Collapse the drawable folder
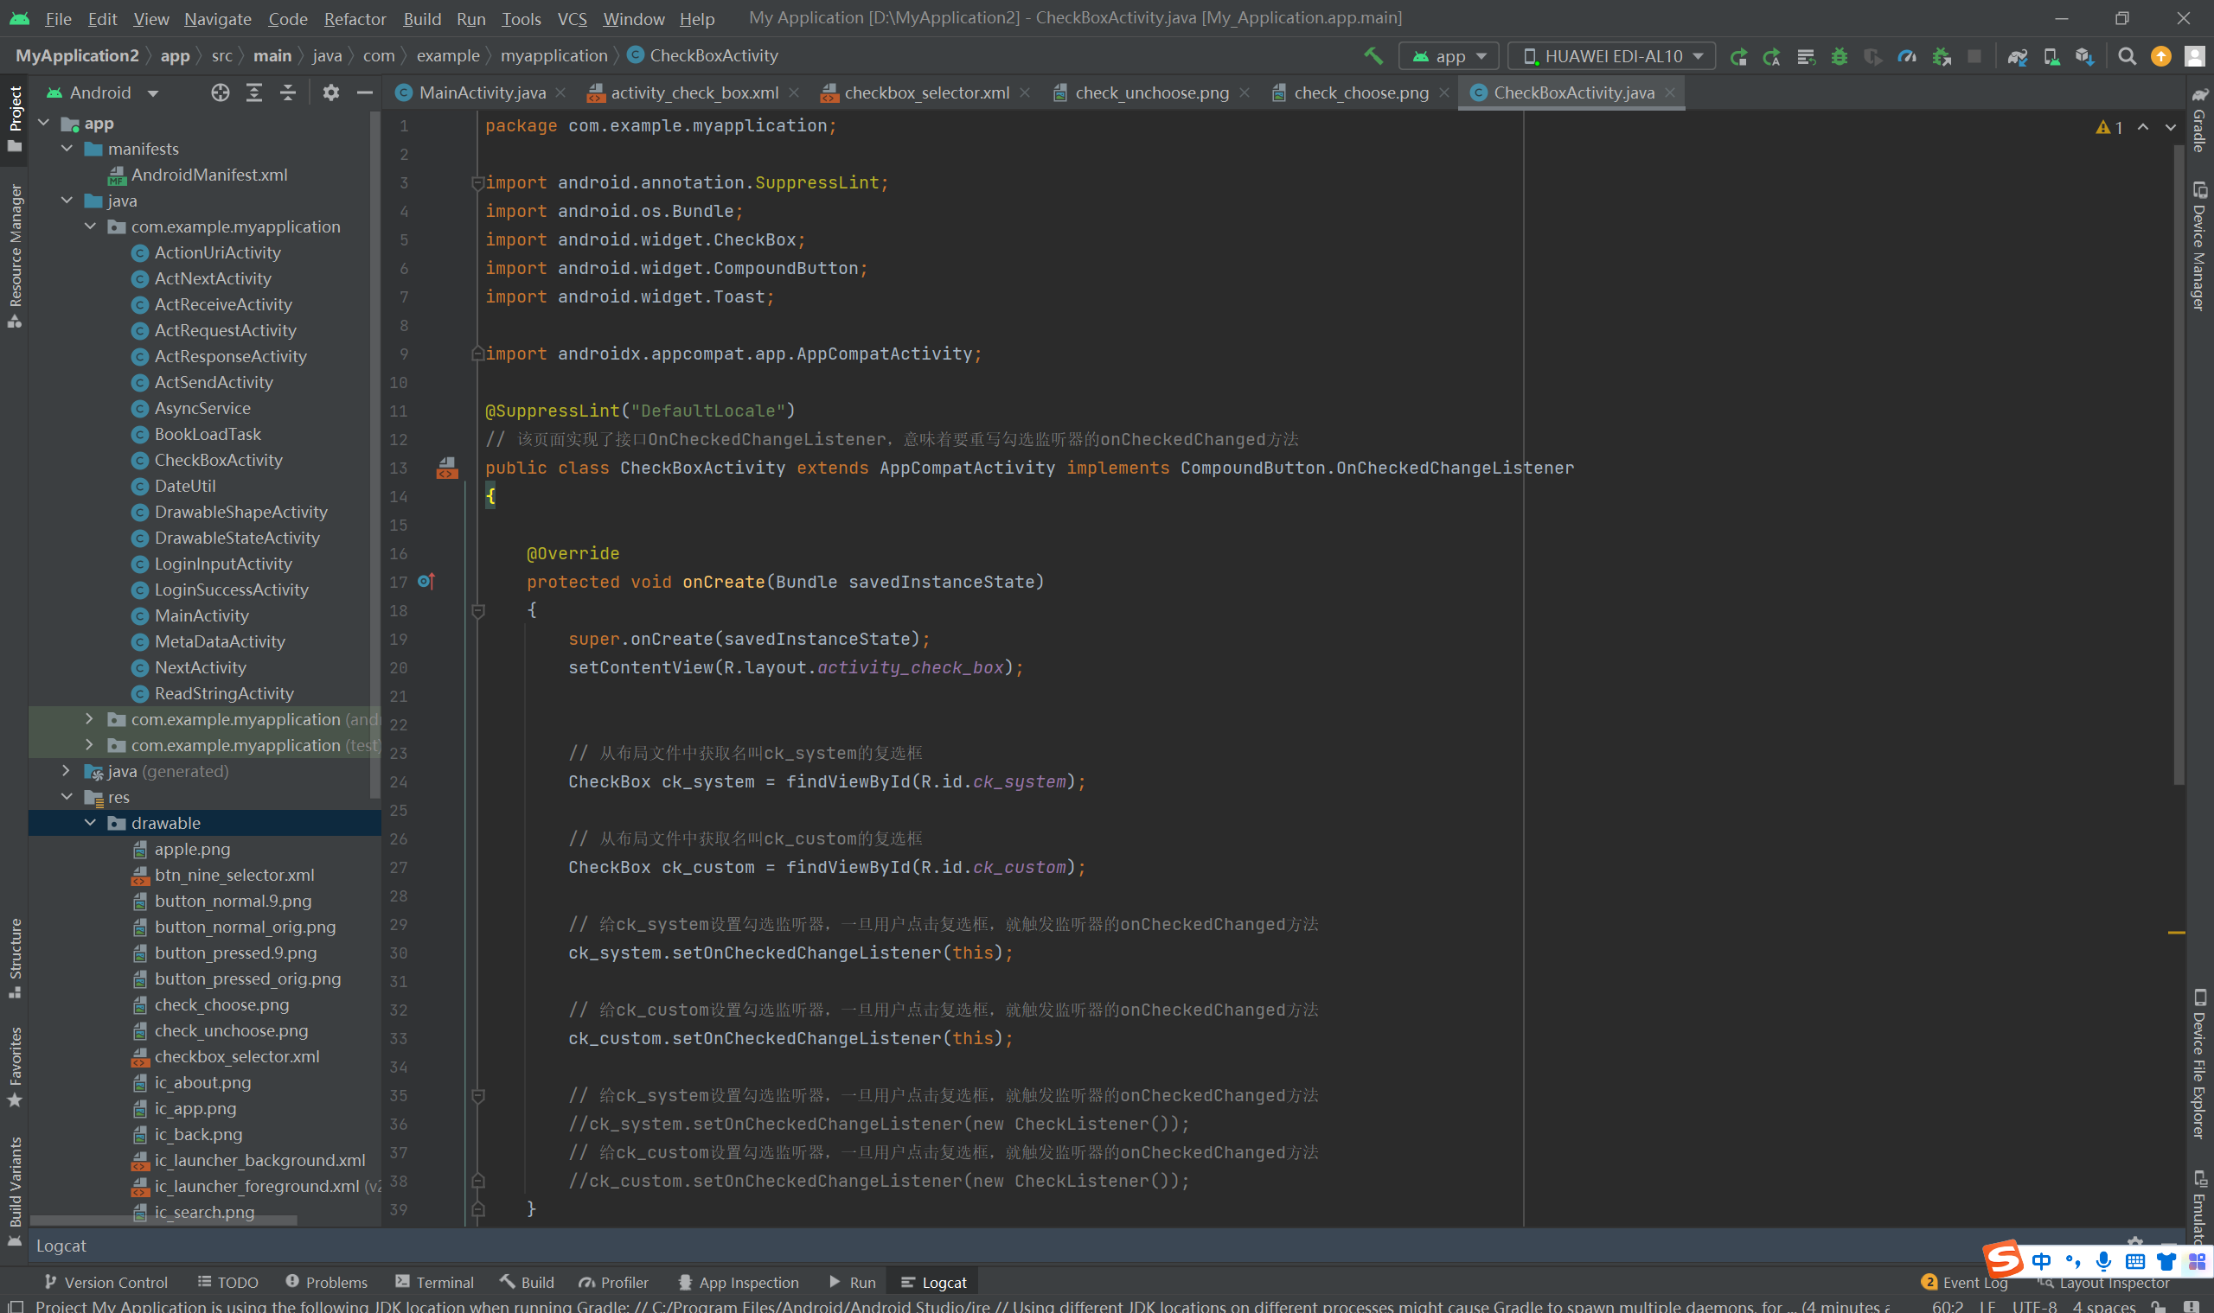Viewport: 2214px width, 1313px height. pyautogui.click(x=90, y=823)
